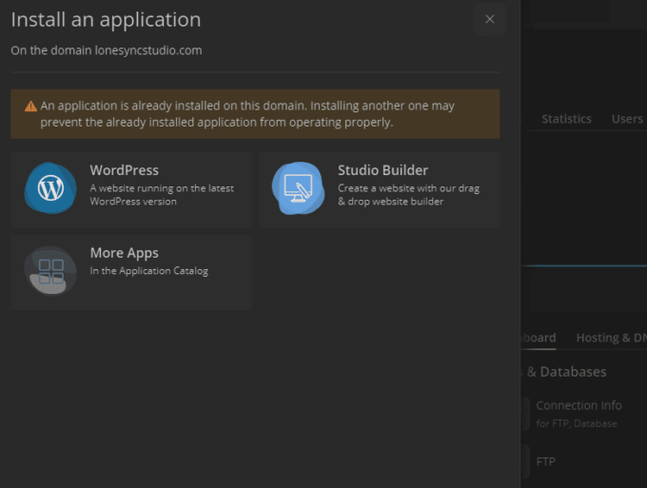Open the FTP item under Databases
The height and width of the screenshot is (488, 647).
[545, 461]
